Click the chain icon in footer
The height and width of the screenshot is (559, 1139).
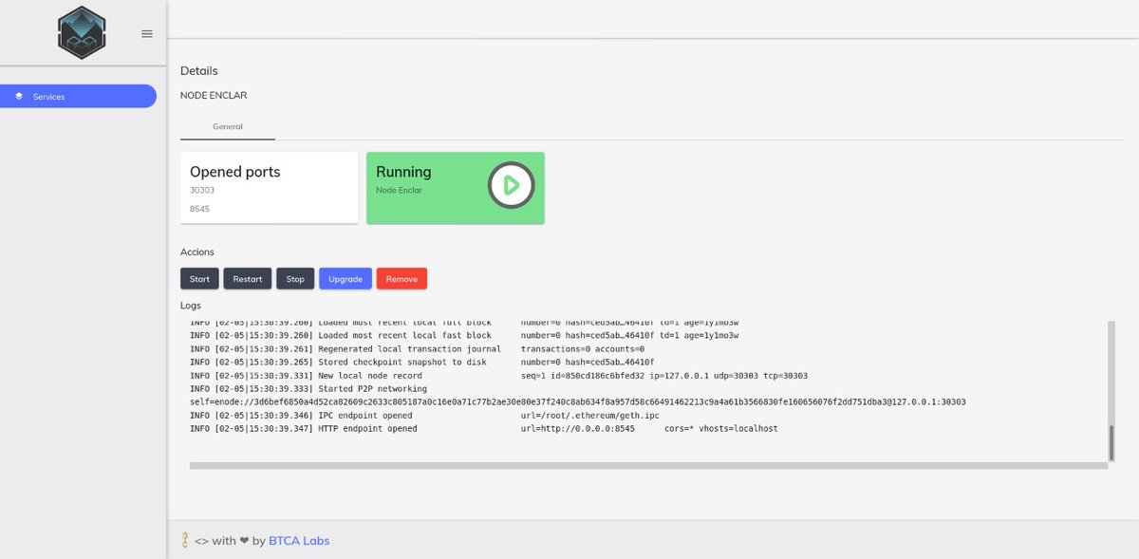[x=185, y=540]
